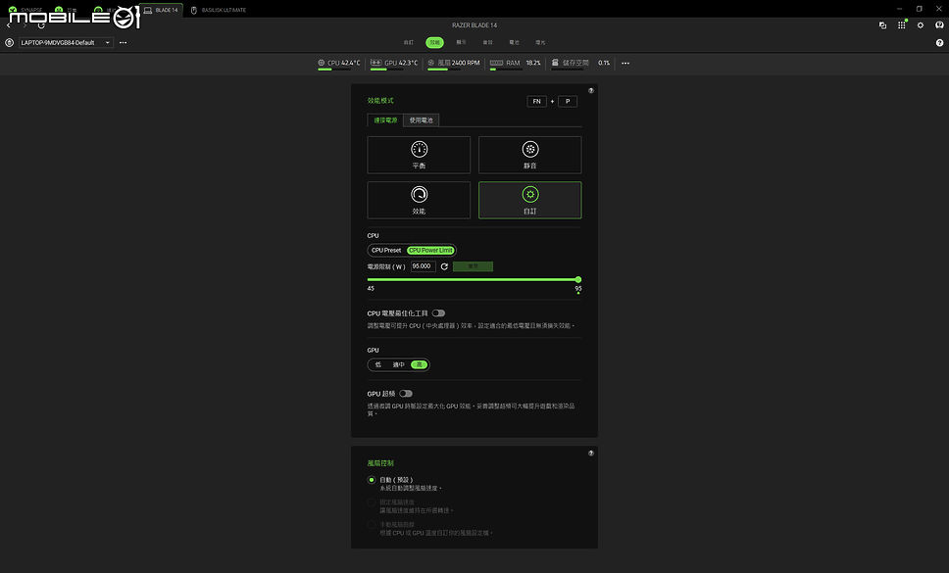
Task: Set the GPU mode to 低
Action: tap(378, 364)
